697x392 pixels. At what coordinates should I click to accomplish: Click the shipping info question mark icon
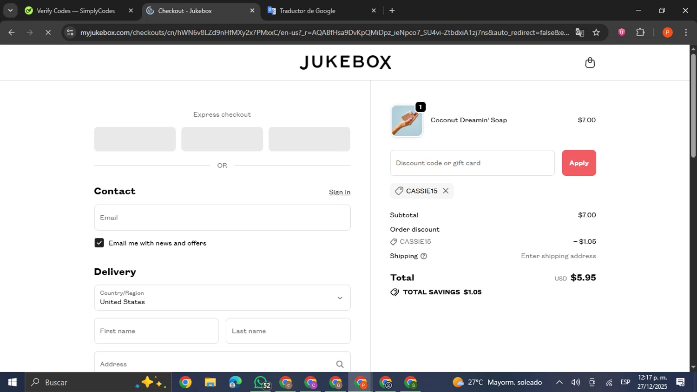pos(423,256)
